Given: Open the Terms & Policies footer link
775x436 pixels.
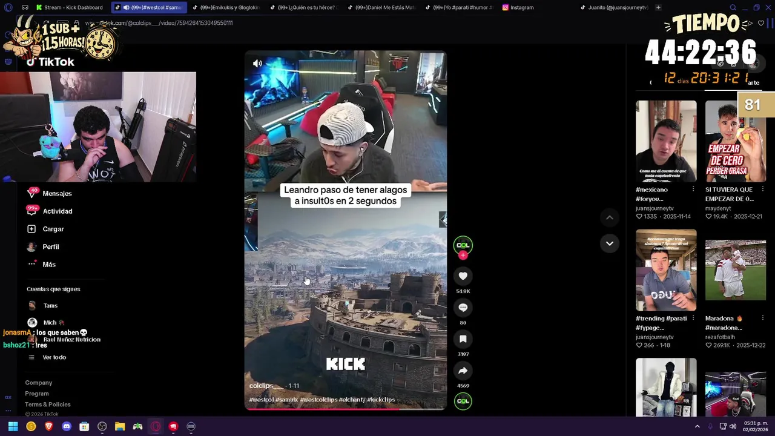Looking at the screenshot, I should coord(48,405).
